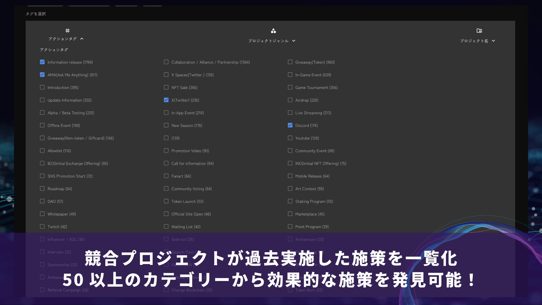Click the Token Launch label
Screen dimensions: 542x305
(x=187, y=201)
